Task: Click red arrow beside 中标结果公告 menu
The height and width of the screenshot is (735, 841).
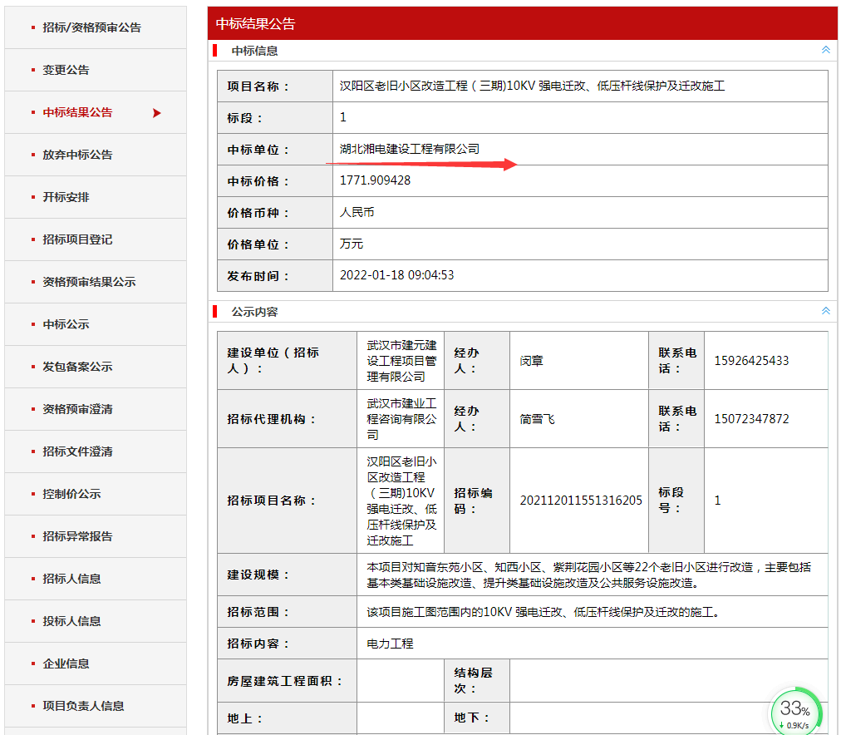Action: [156, 113]
